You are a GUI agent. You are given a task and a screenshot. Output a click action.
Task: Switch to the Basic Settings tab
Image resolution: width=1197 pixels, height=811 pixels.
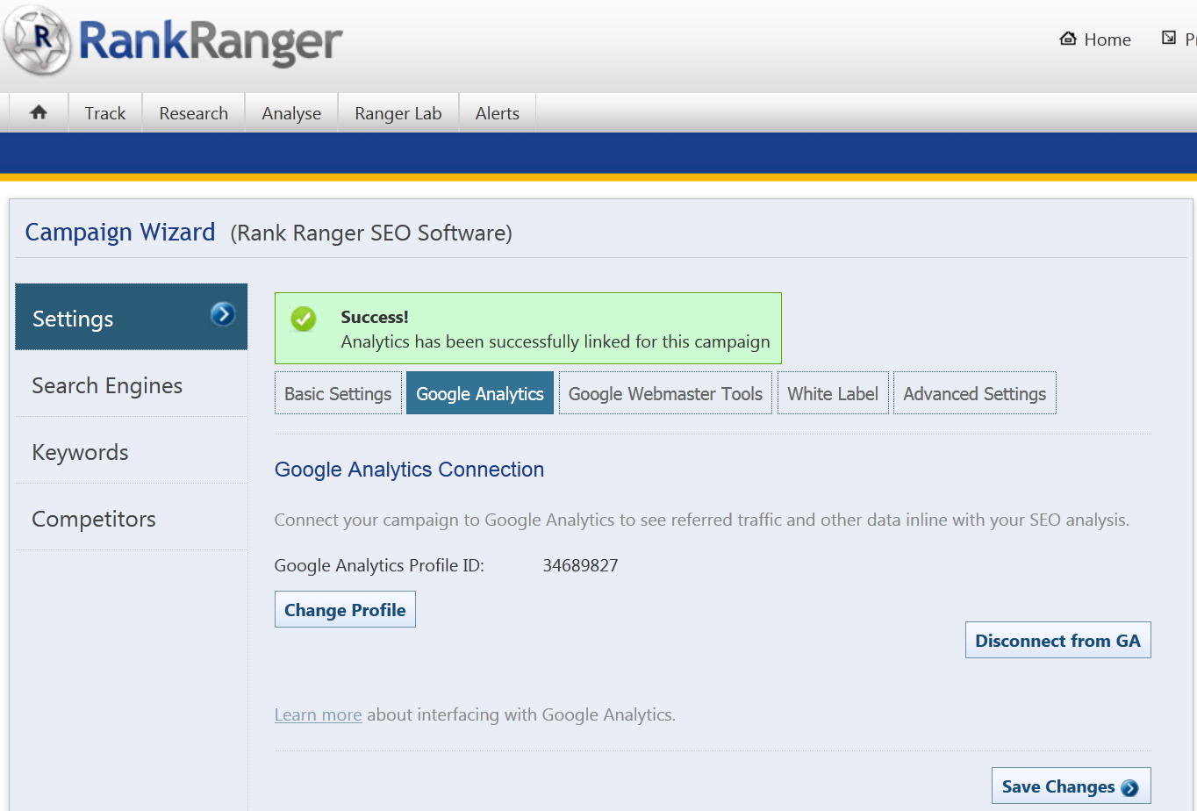338,394
